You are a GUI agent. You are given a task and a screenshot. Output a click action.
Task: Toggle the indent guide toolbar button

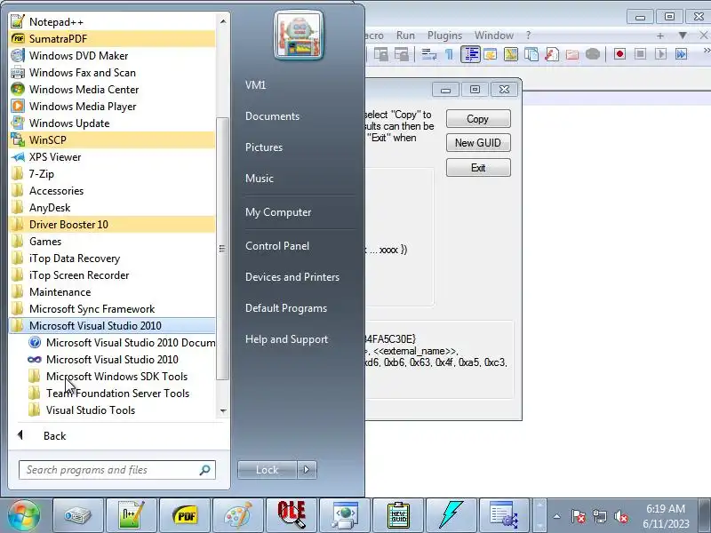click(470, 54)
